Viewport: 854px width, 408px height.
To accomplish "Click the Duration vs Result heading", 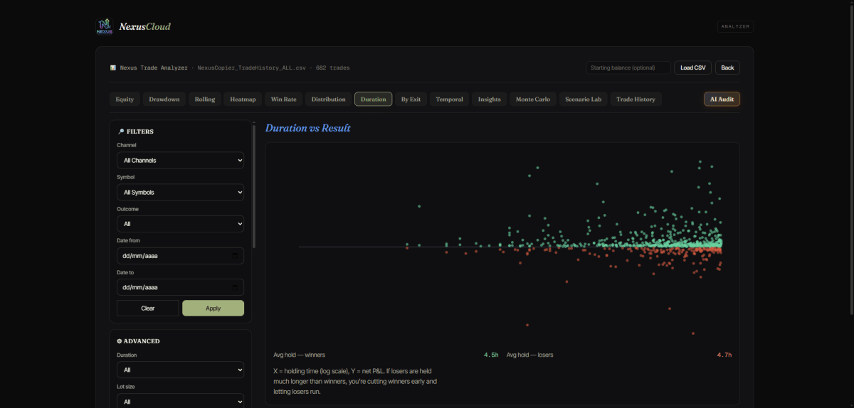I will [307, 128].
